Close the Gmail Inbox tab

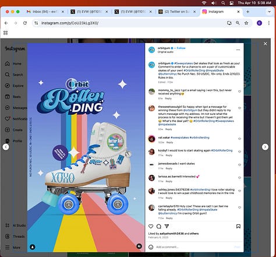pos(63,12)
